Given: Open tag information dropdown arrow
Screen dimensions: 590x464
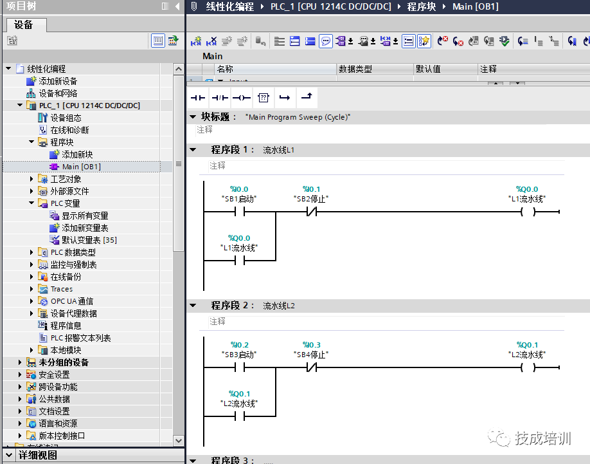Looking at the screenshot, I should tap(373, 41).
